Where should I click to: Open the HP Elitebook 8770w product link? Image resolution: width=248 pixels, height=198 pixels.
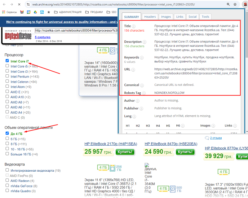(226, 148)
